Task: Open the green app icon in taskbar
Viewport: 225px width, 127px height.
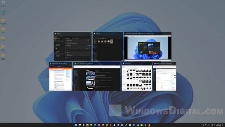Action: (x=141, y=125)
